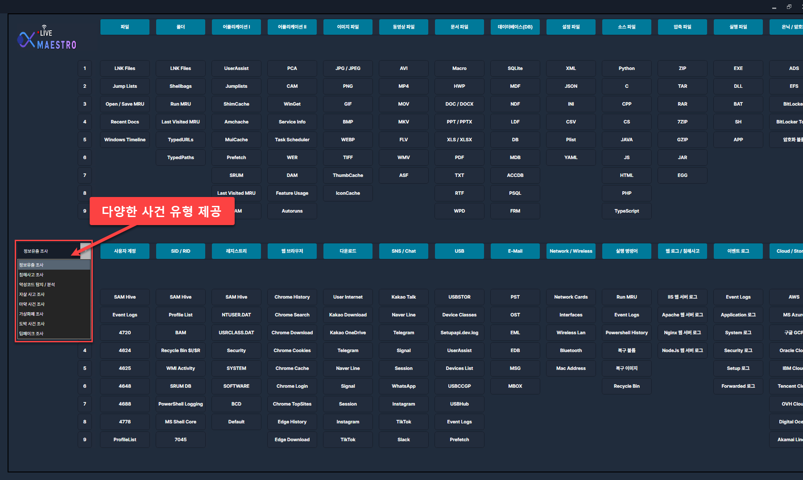The width and height of the screenshot is (803, 480).
Task: Select the E-Mail category header
Action: (515, 251)
